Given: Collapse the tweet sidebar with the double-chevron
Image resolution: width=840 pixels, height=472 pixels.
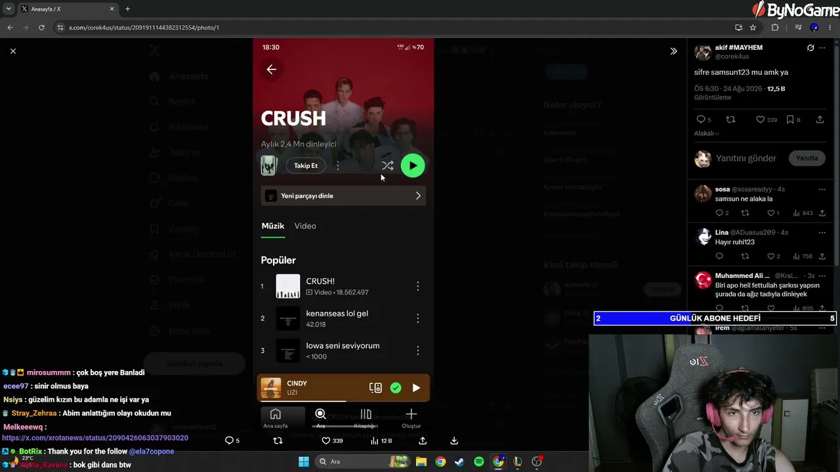Looking at the screenshot, I should 673,51.
